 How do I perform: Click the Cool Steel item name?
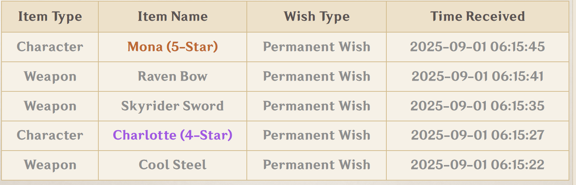[173, 165]
